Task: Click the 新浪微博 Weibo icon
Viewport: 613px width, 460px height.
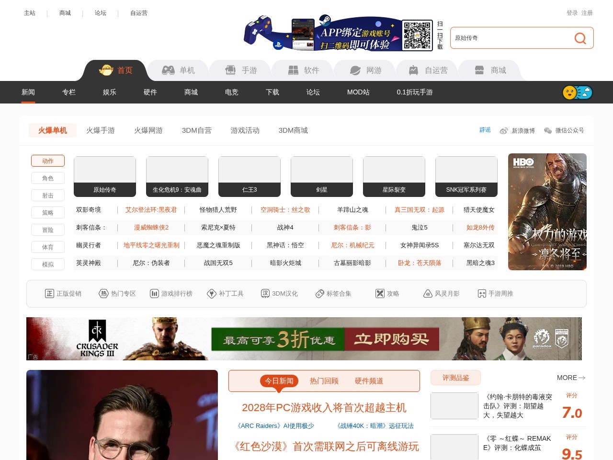Action: pyautogui.click(x=504, y=131)
